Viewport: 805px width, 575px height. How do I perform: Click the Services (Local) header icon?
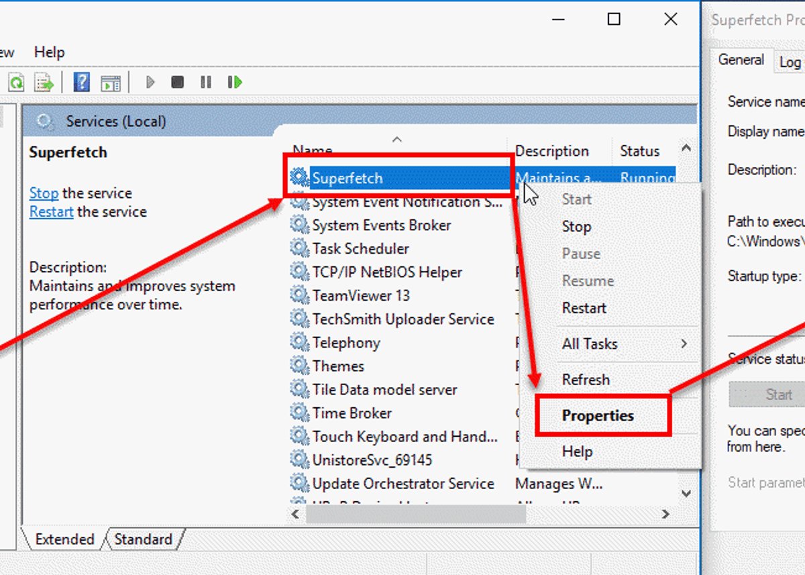click(x=46, y=121)
